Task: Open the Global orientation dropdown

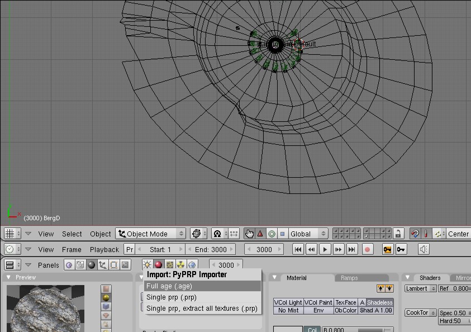Action: coord(308,234)
